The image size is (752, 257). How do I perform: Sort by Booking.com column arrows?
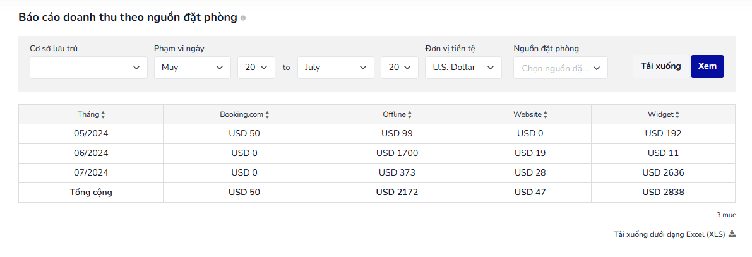267,115
